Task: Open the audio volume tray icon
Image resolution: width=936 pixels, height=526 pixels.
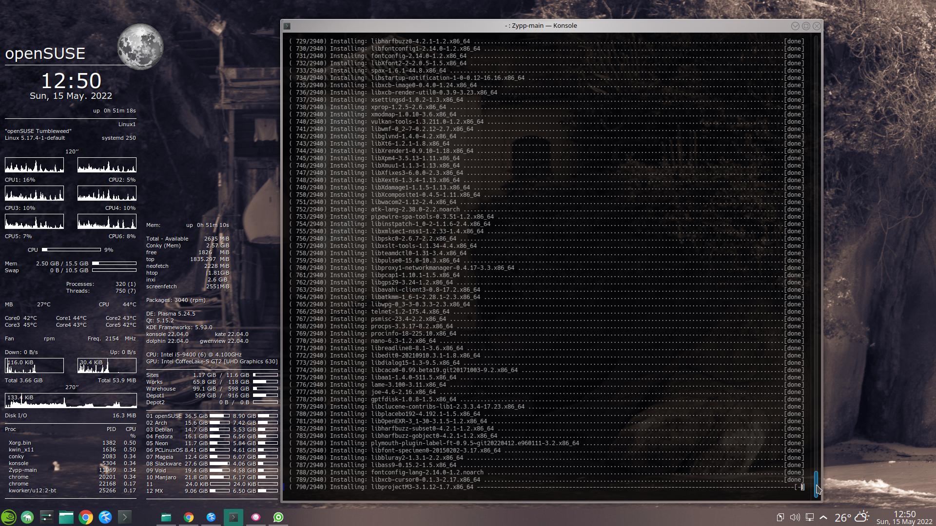Action: pos(795,517)
